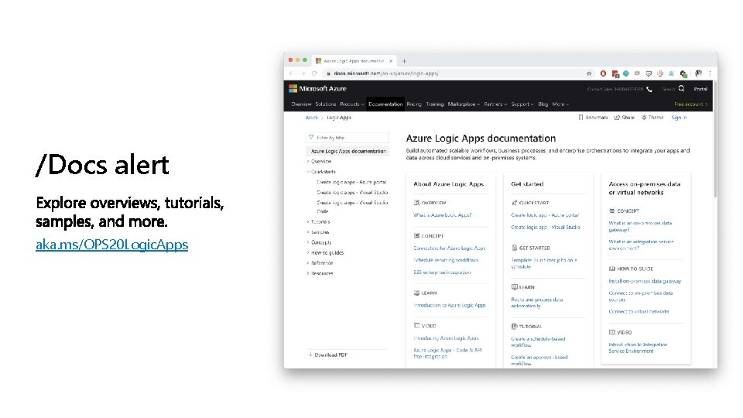Click the Share button
The height and width of the screenshot is (418, 743).
click(625, 118)
